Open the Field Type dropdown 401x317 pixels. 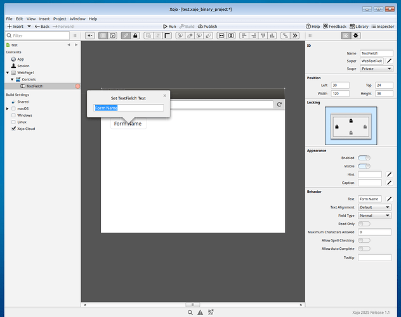coord(374,216)
